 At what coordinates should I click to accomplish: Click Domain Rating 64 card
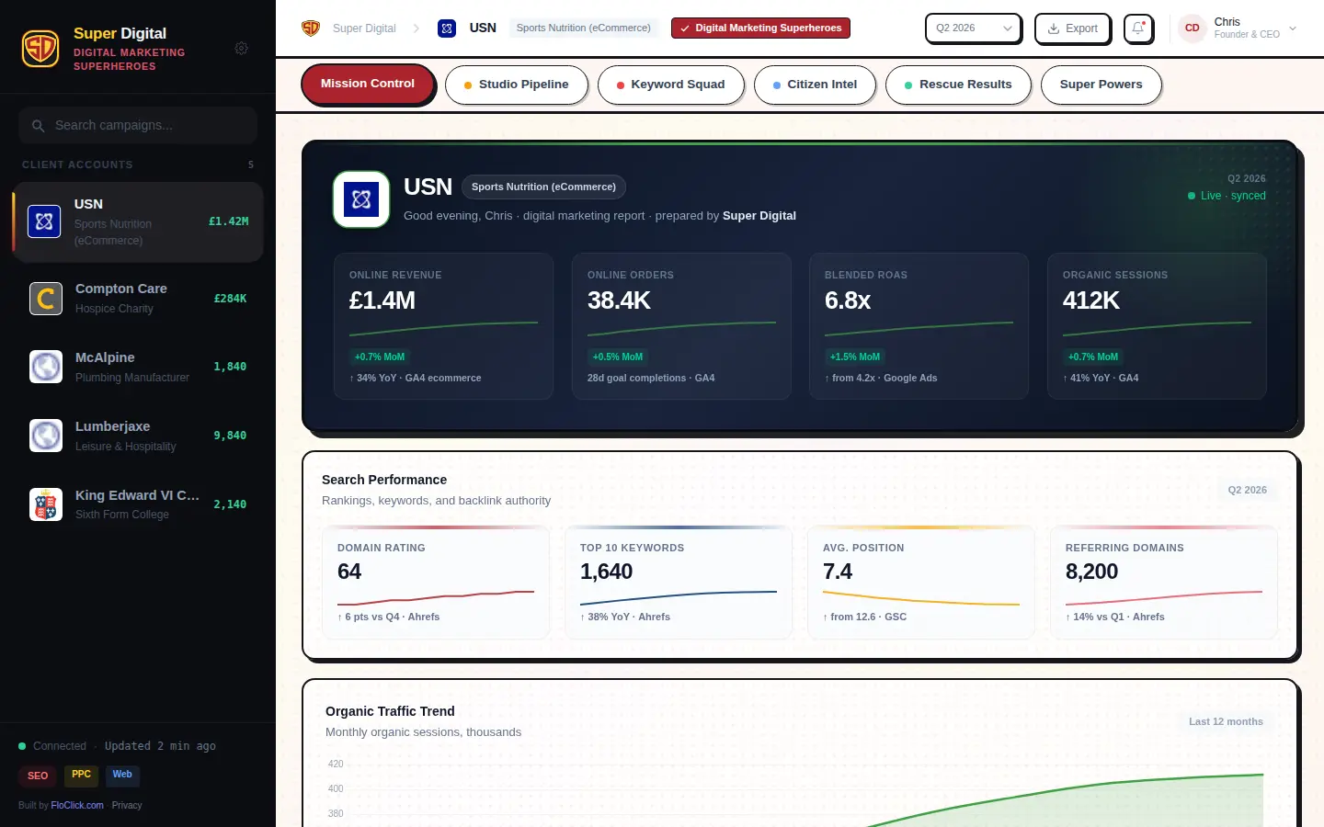click(436, 583)
